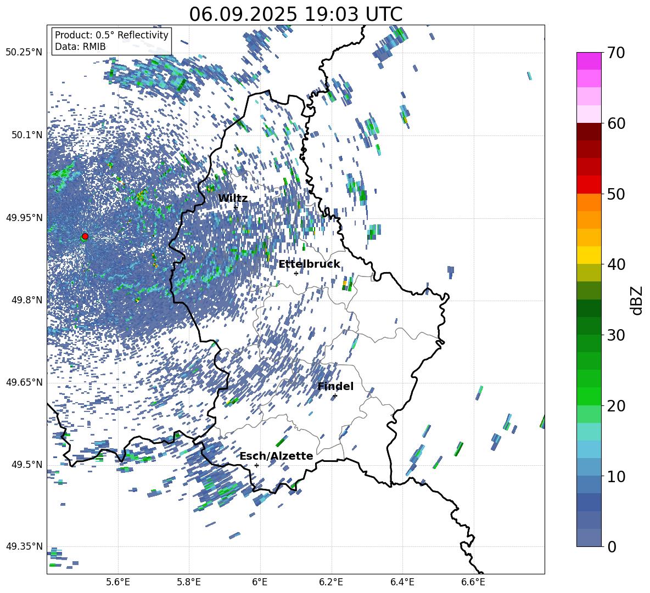The image size is (650, 593).
Task: Click the colorbar tick value 50
Action: (x=616, y=194)
